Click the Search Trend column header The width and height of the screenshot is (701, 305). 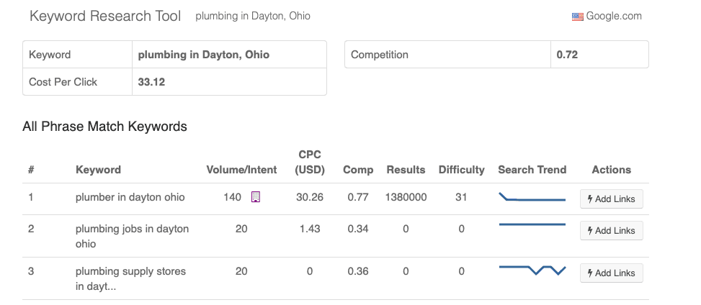click(532, 170)
